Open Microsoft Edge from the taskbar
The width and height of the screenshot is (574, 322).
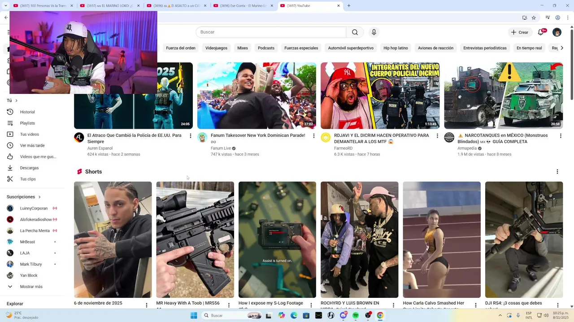(294, 315)
